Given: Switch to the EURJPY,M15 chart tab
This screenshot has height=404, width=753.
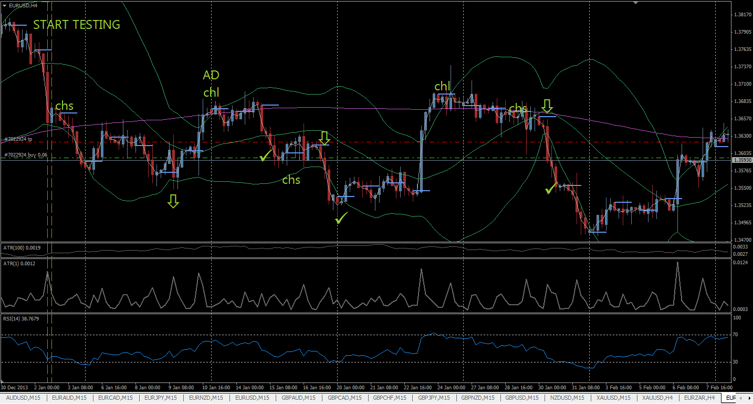Looking at the screenshot, I should point(161,398).
